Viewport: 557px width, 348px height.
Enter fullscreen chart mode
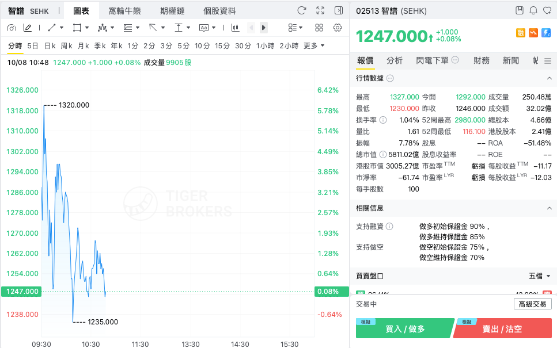(x=320, y=11)
